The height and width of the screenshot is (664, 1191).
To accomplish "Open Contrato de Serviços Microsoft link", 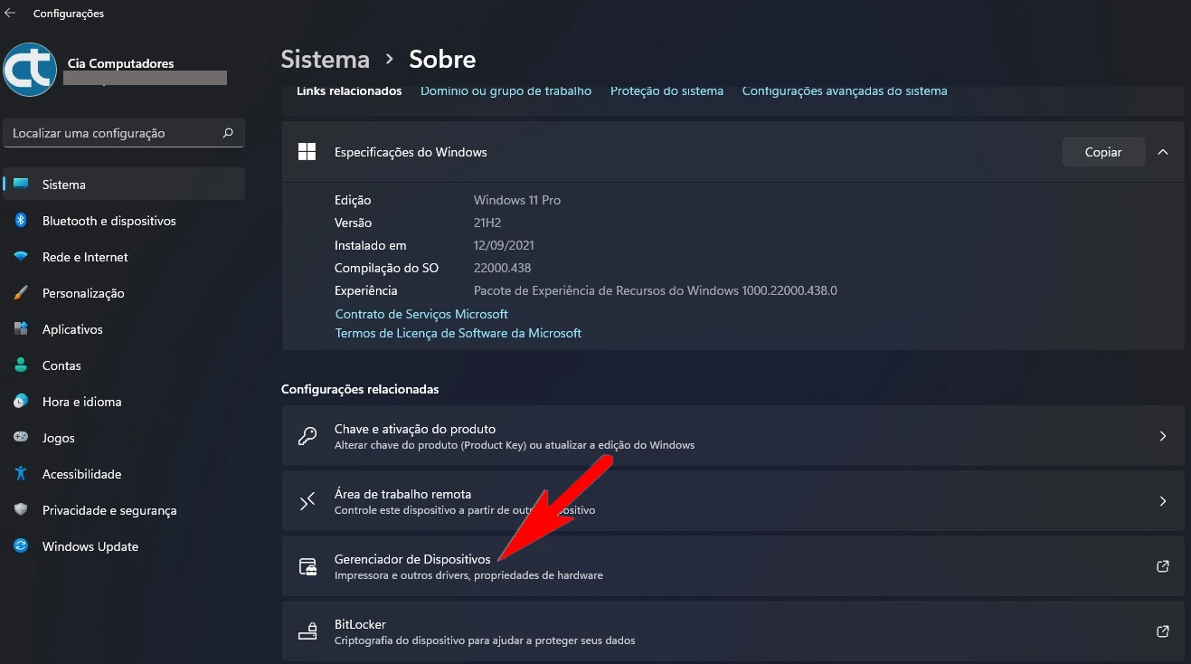I will point(421,314).
